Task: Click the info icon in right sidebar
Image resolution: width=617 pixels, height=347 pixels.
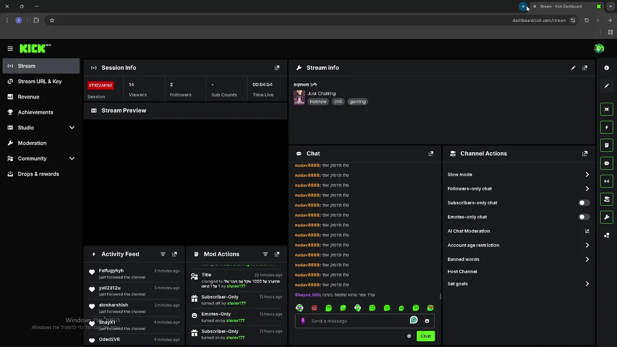Action: (607, 68)
